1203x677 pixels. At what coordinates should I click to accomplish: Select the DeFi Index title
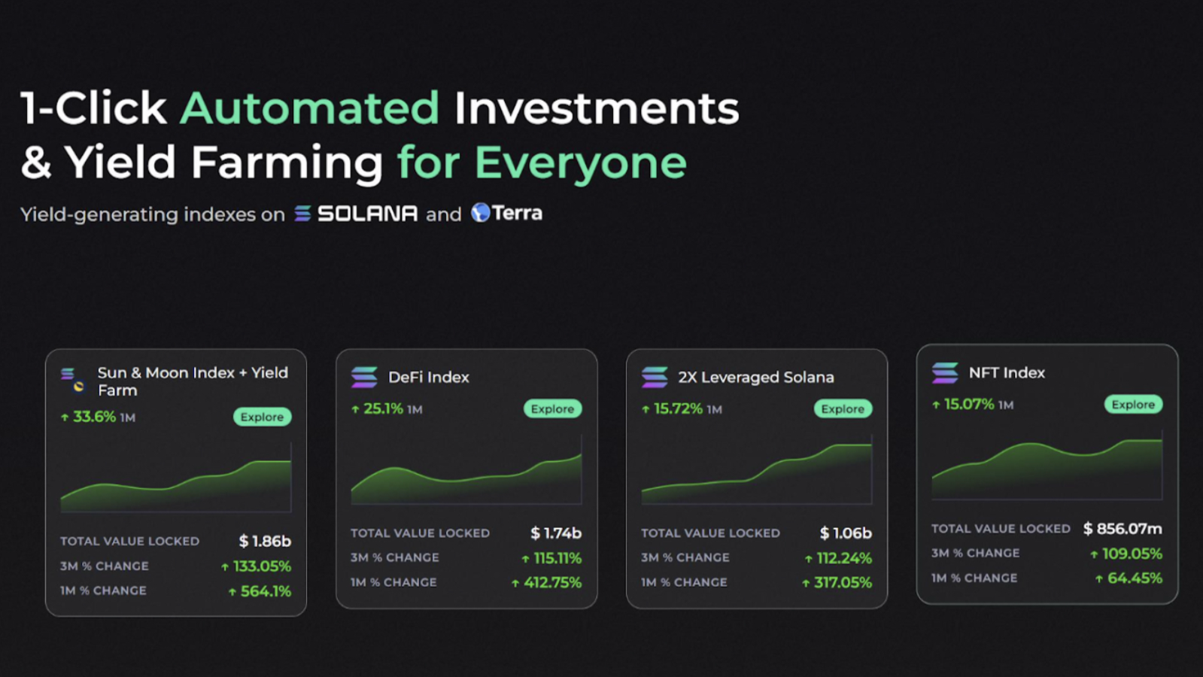[428, 377]
